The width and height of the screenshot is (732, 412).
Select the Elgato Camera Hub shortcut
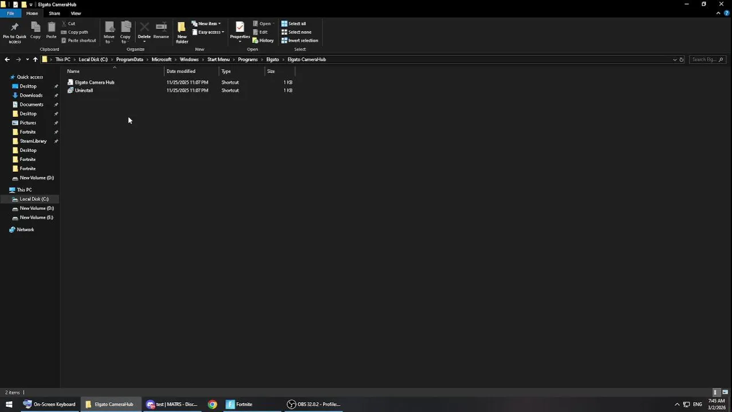[94, 82]
